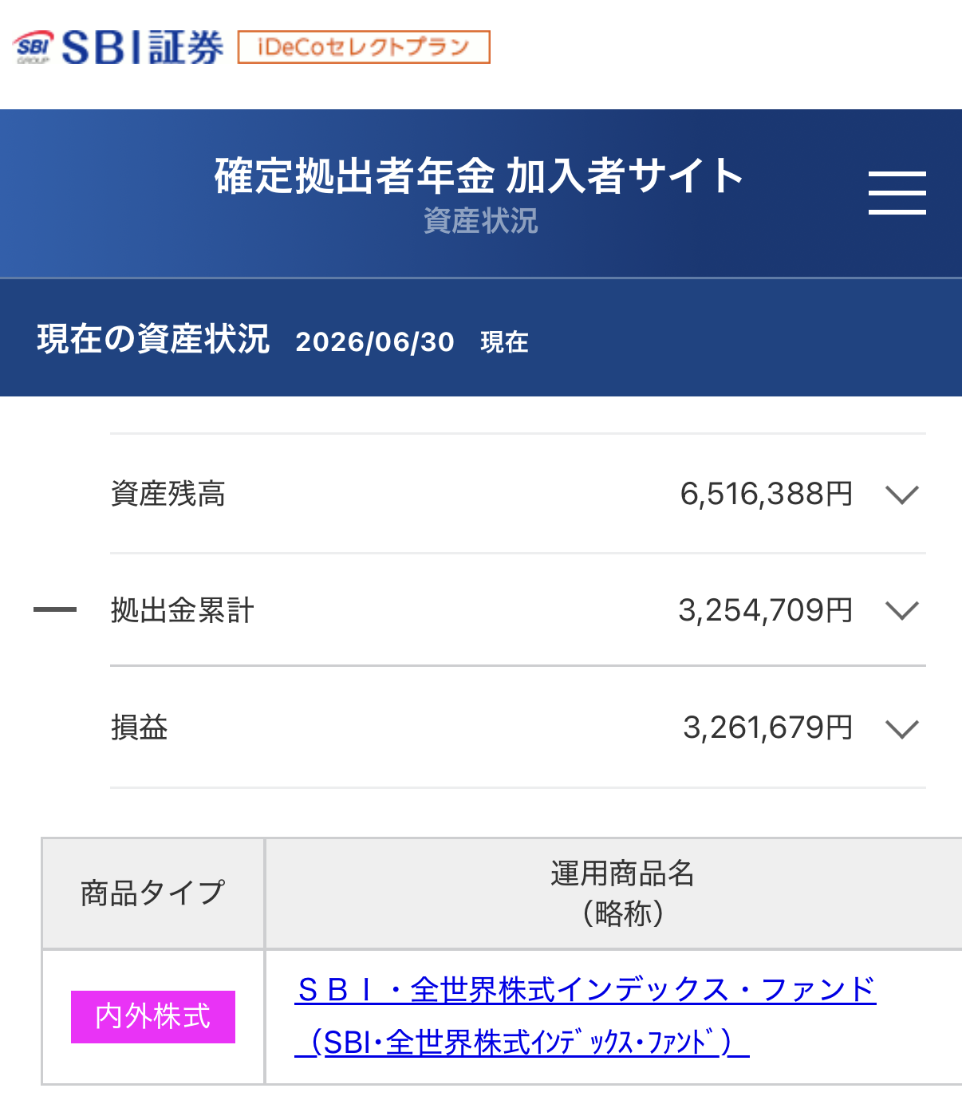The width and height of the screenshot is (962, 1100).
Task: Click the 2026/06/30 date text
Action: pos(375,342)
